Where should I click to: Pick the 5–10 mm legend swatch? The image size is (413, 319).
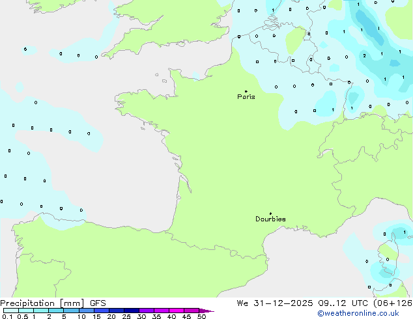coord(71,311)
